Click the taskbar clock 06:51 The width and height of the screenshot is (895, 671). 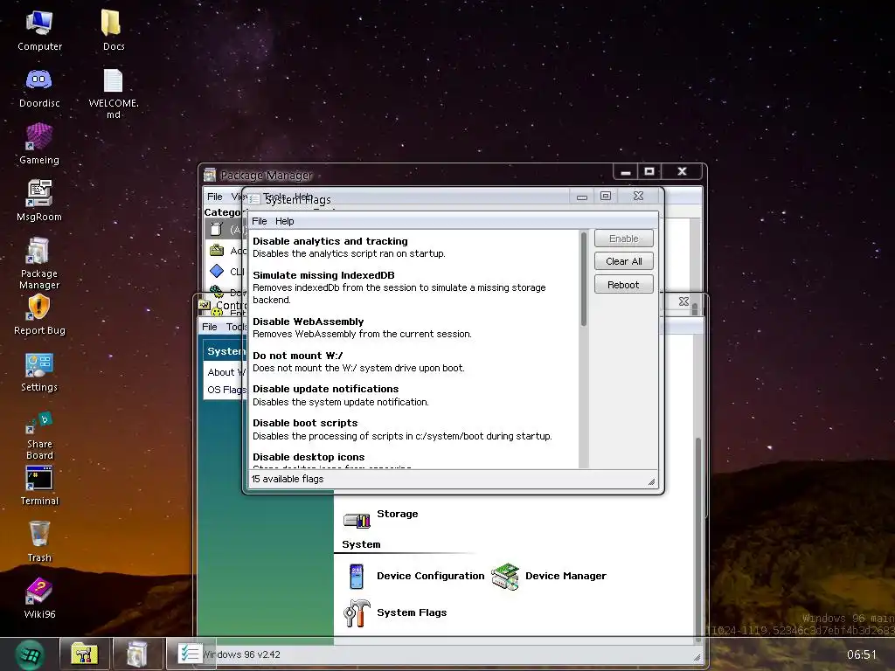(x=861, y=654)
